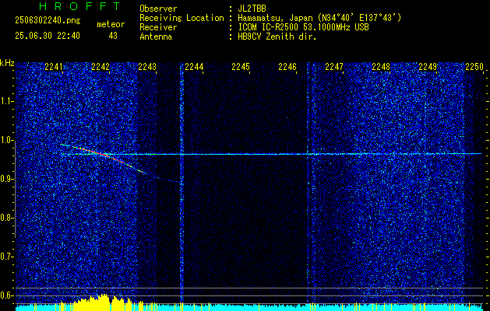Click the 2248 time marker
The width and height of the screenshot is (490, 311).
pos(381,67)
